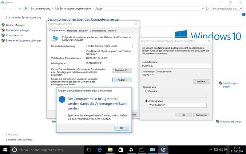The height and width of the screenshot is (154, 246).
Task: Click Systemsteuerung in the breadcrumb path
Action: (x=41, y=9)
